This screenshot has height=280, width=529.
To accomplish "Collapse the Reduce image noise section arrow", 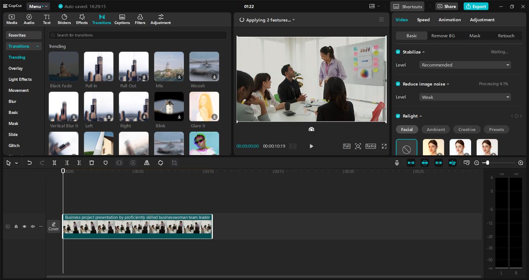I will pos(448,84).
